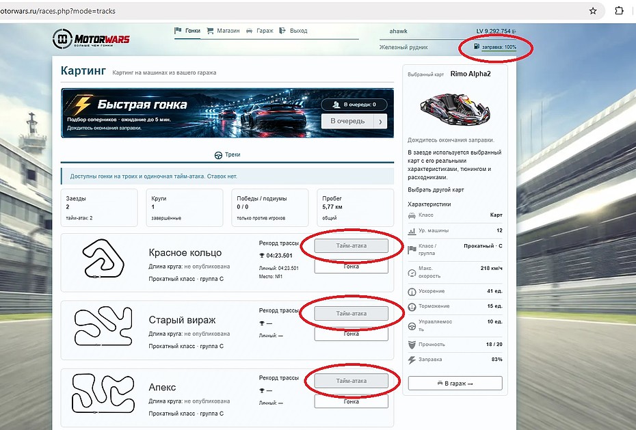Click the people icon beside В очереди: 0

click(x=336, y=105)
